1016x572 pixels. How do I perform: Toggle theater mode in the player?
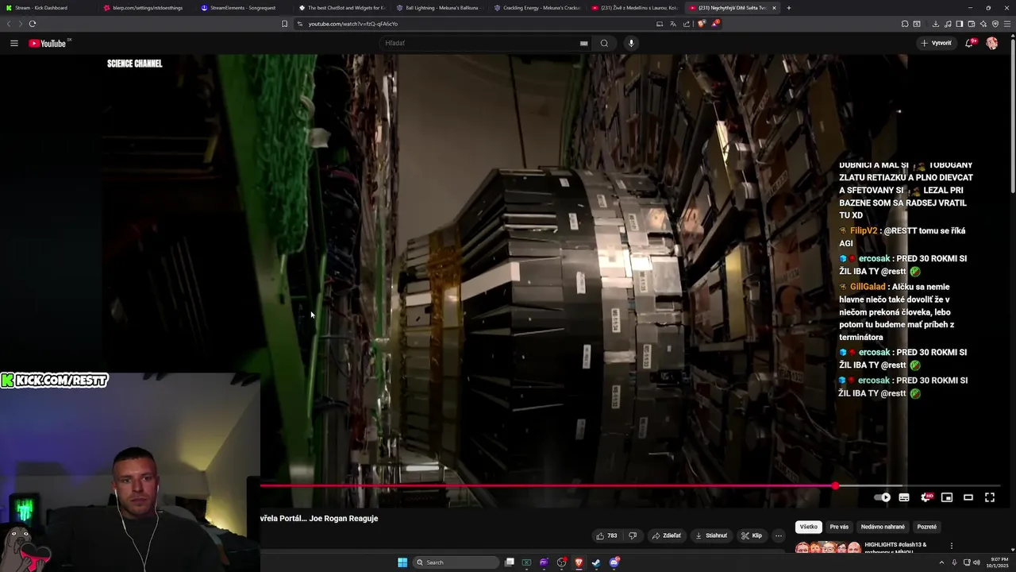tap(968, 497)
